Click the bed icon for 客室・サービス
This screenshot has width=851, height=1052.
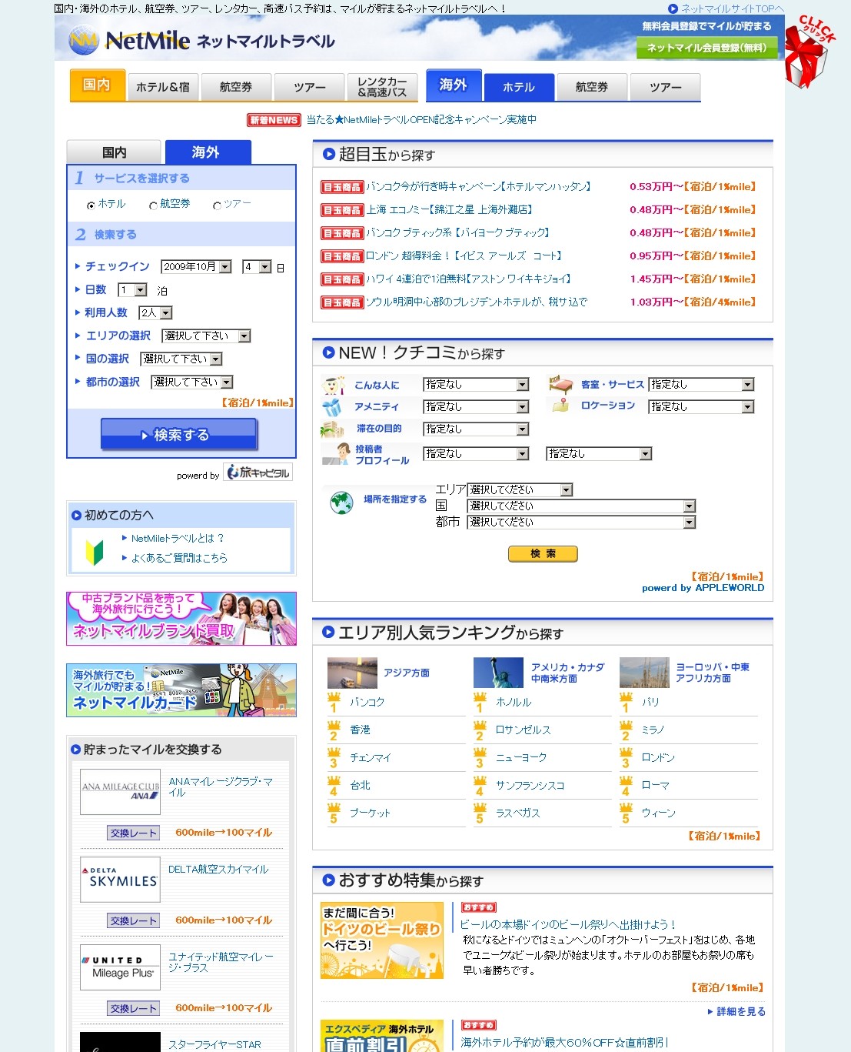[x=560, y=383]
